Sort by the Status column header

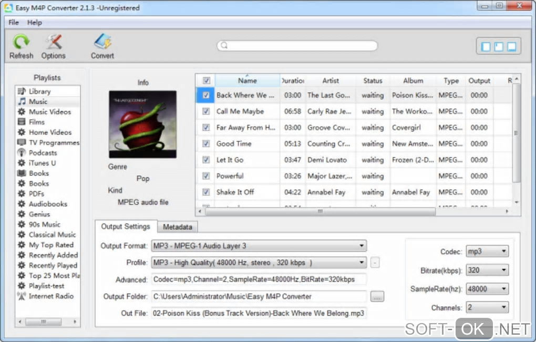click(373, 80)
